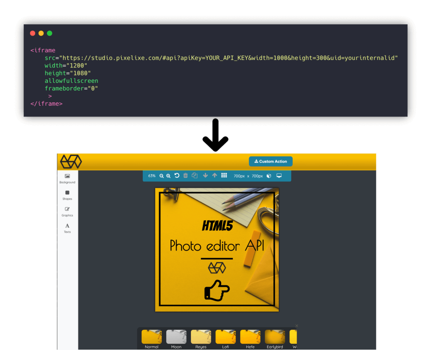Click the duplicate pages icon

click(x=195, y=175)
